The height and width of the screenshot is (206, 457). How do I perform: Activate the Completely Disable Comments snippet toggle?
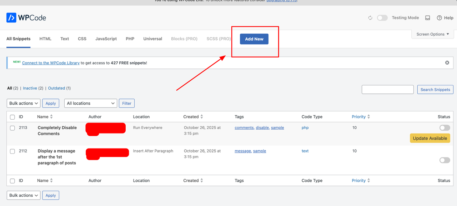tap(445, 128)
